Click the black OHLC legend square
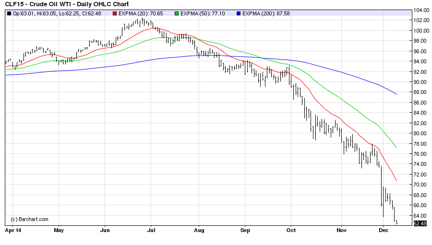The height and width of the screenshot is (245, 432). click(x=8, y=13)
